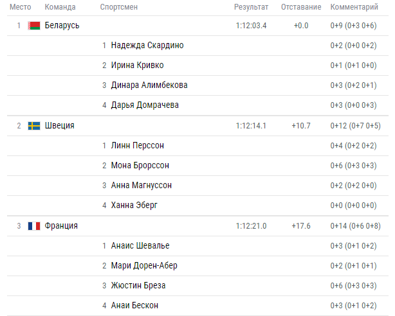Click the Комментарий column header
The width and height of the screenshot is (395, 316).
354,7
